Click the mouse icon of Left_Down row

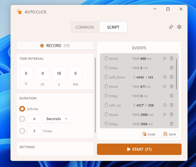pyautogui.click(x=106, y=77)
